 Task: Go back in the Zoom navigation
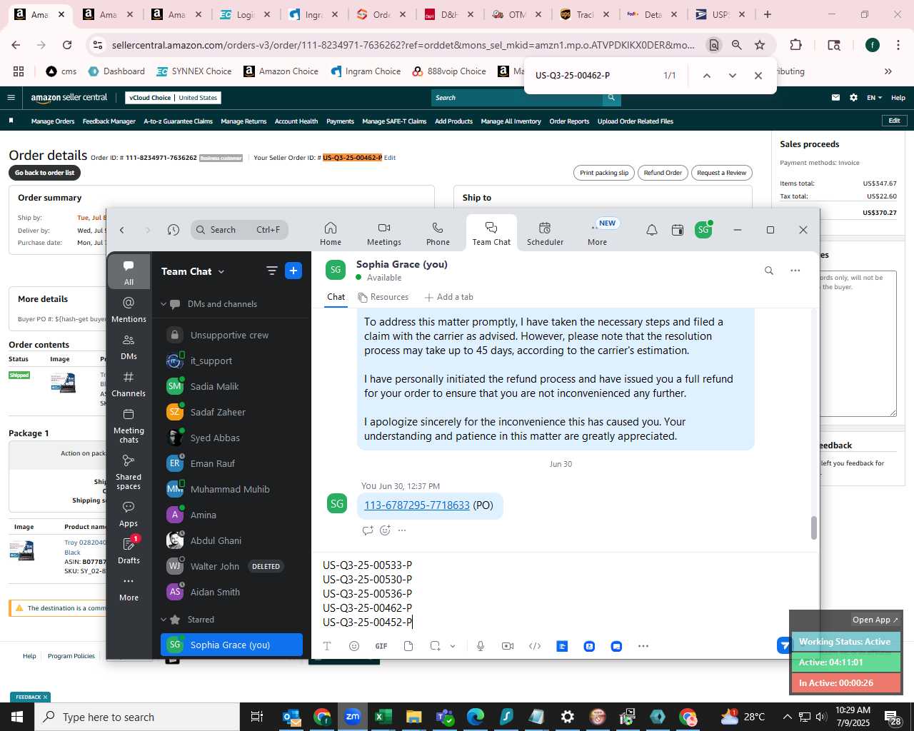coord(122,230)
